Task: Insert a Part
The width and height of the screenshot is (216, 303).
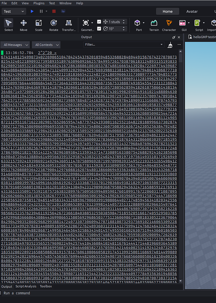Action: pyautogui.click(x=138, y=25)
